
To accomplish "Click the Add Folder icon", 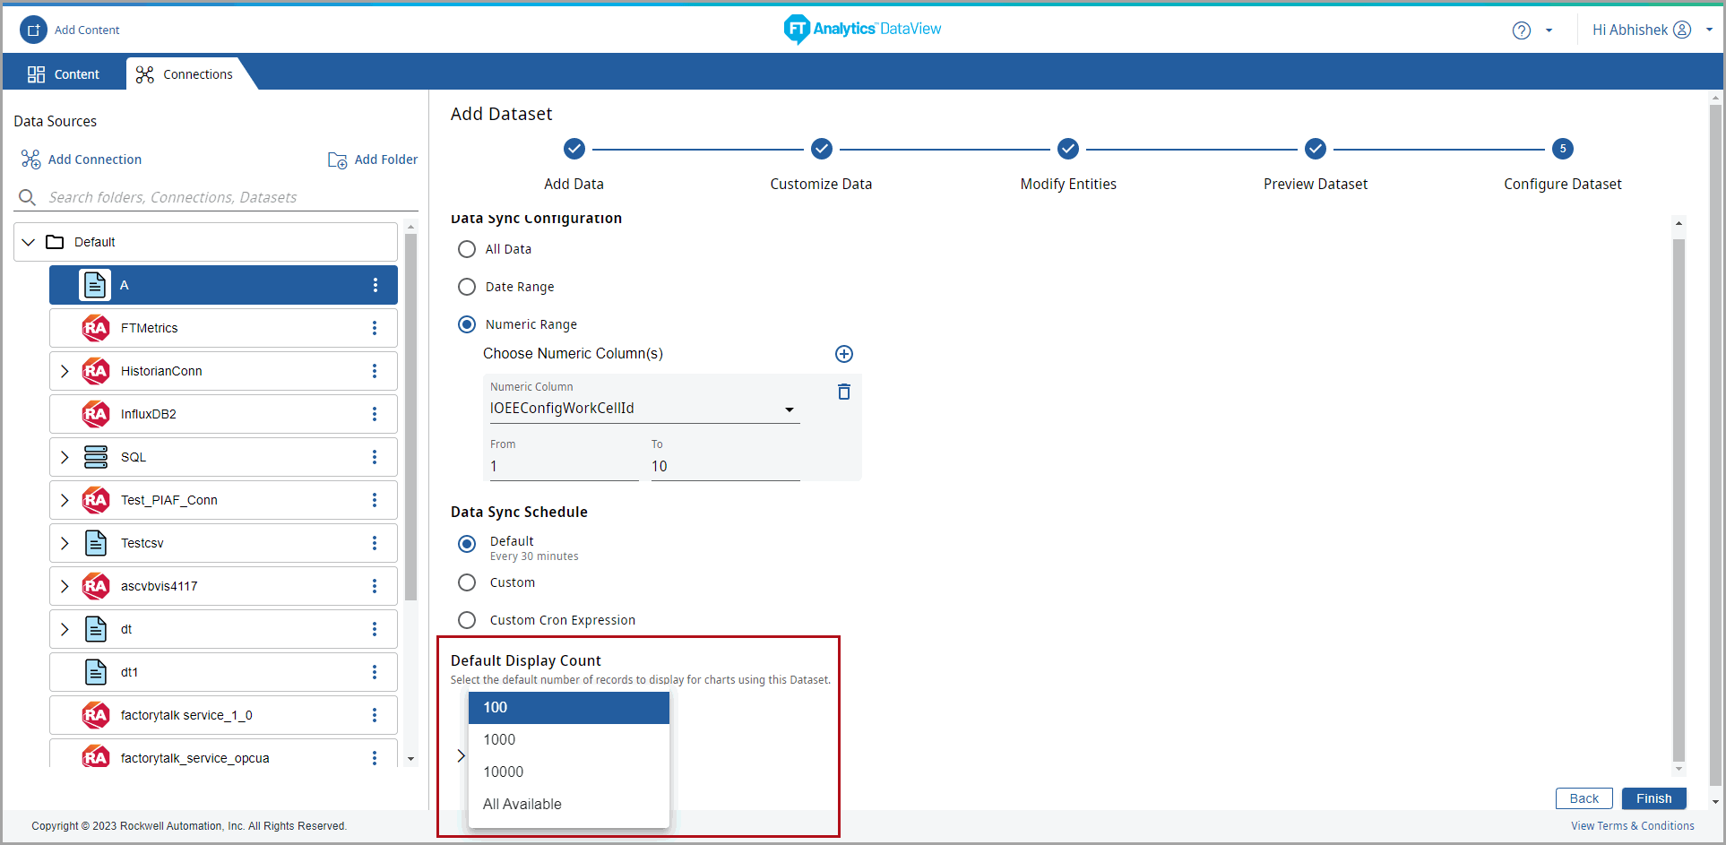I will 337,160.
